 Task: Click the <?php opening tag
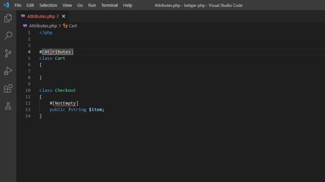pos(46,32)
